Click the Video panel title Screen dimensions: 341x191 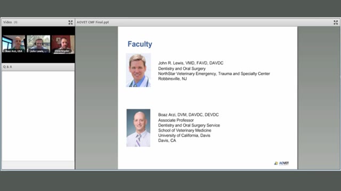coord(7,22)
